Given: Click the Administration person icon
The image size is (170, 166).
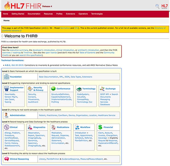Looking at the screenshot, I should tap(7, 115).
